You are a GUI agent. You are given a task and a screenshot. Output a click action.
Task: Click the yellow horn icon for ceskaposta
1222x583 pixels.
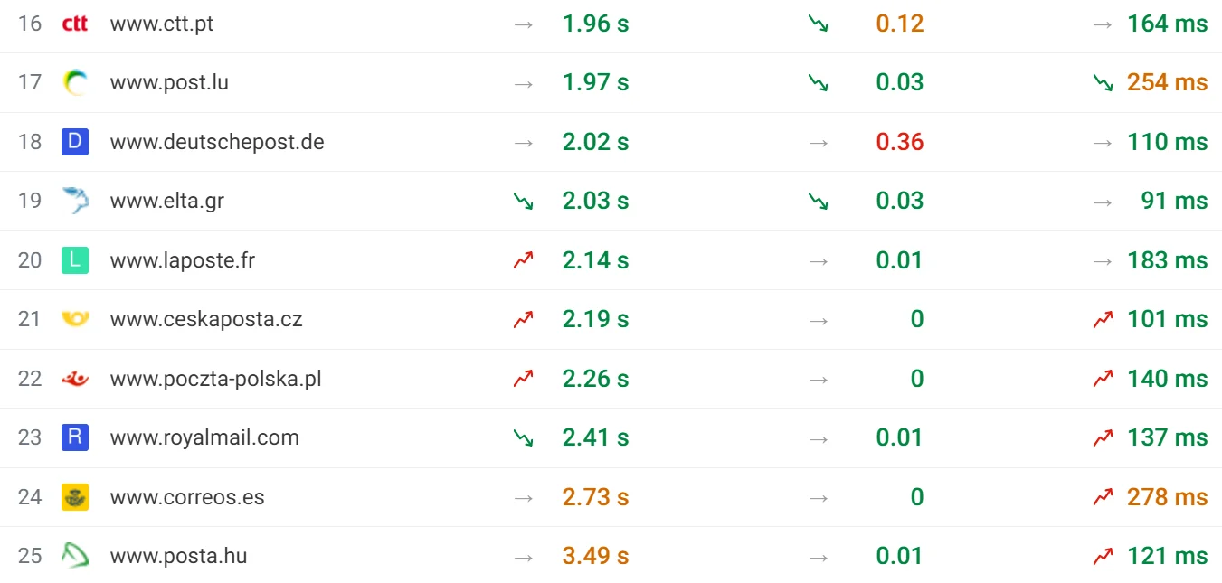(x=75, y=319)
